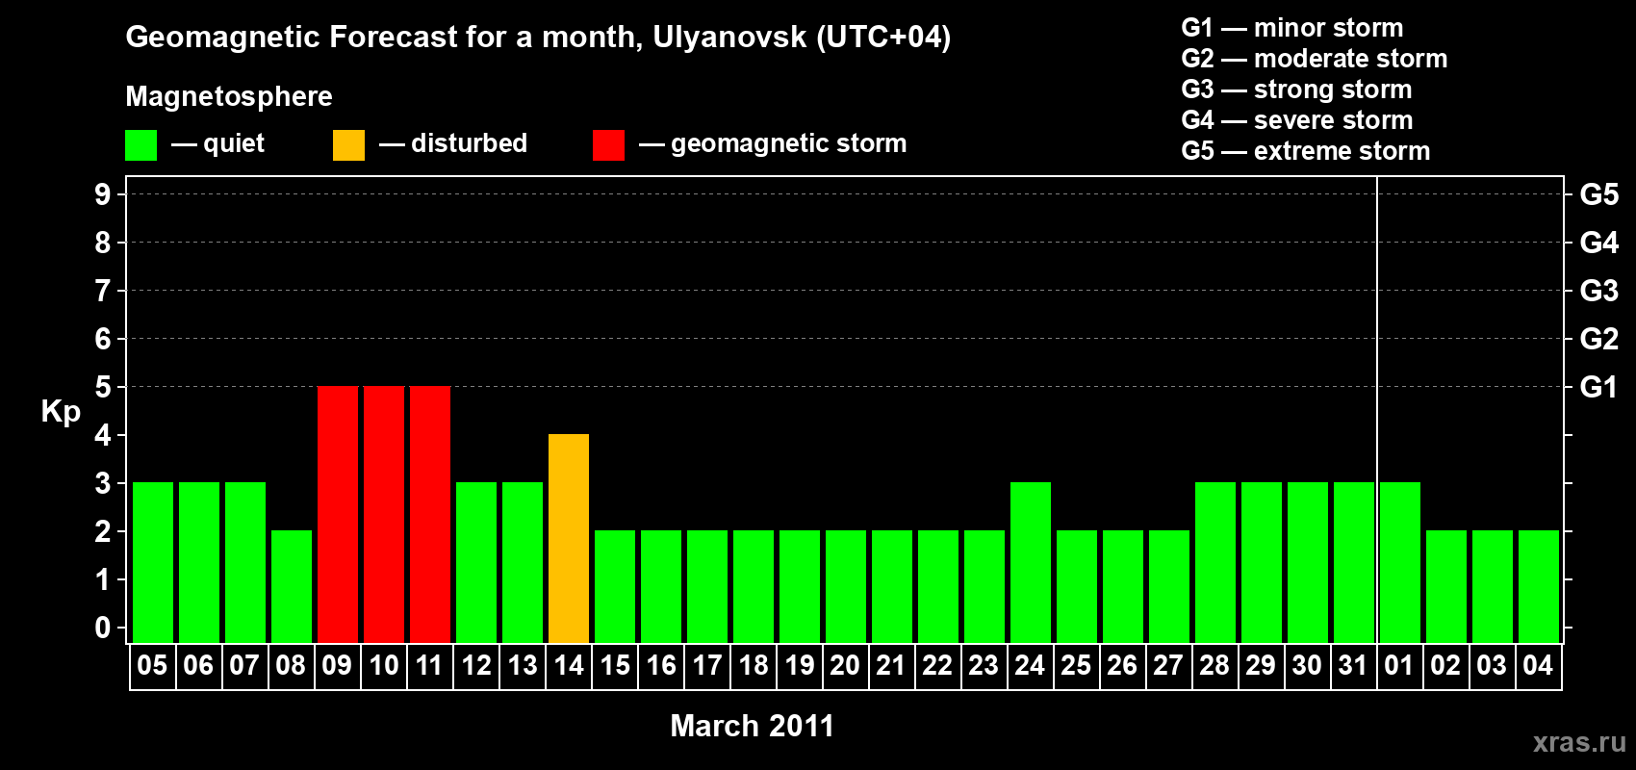Click the date label 09
The height and width of the screenshot is (770, 1636).
point(337,665)
